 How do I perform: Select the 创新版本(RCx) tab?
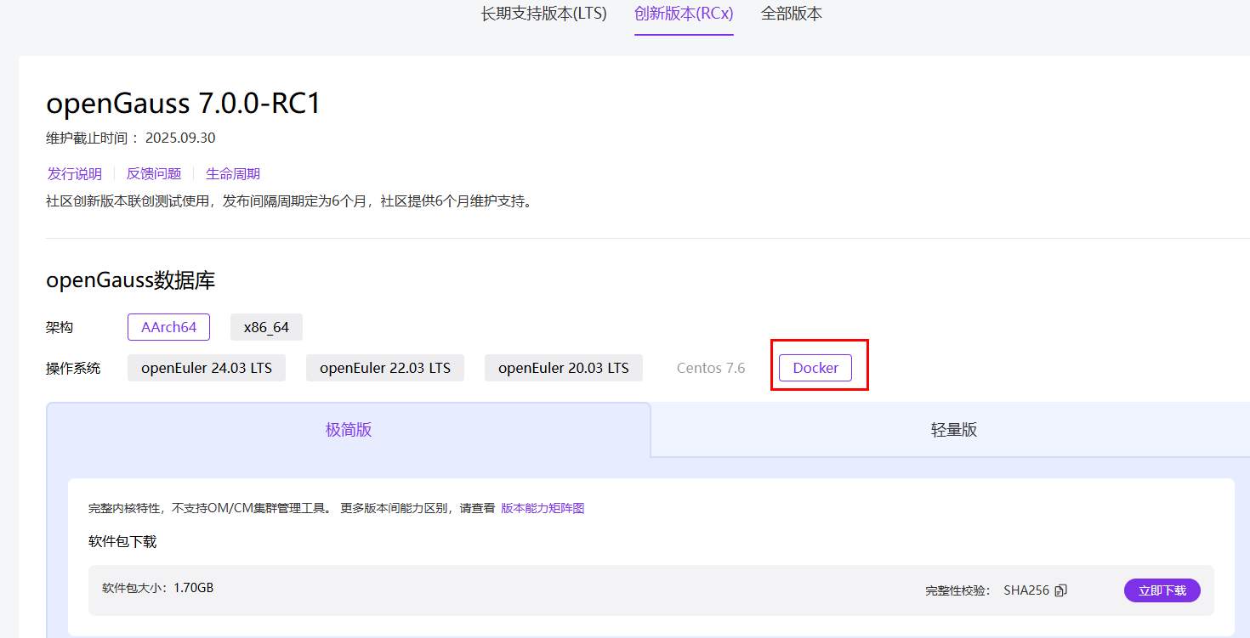[x=684, y=14]
